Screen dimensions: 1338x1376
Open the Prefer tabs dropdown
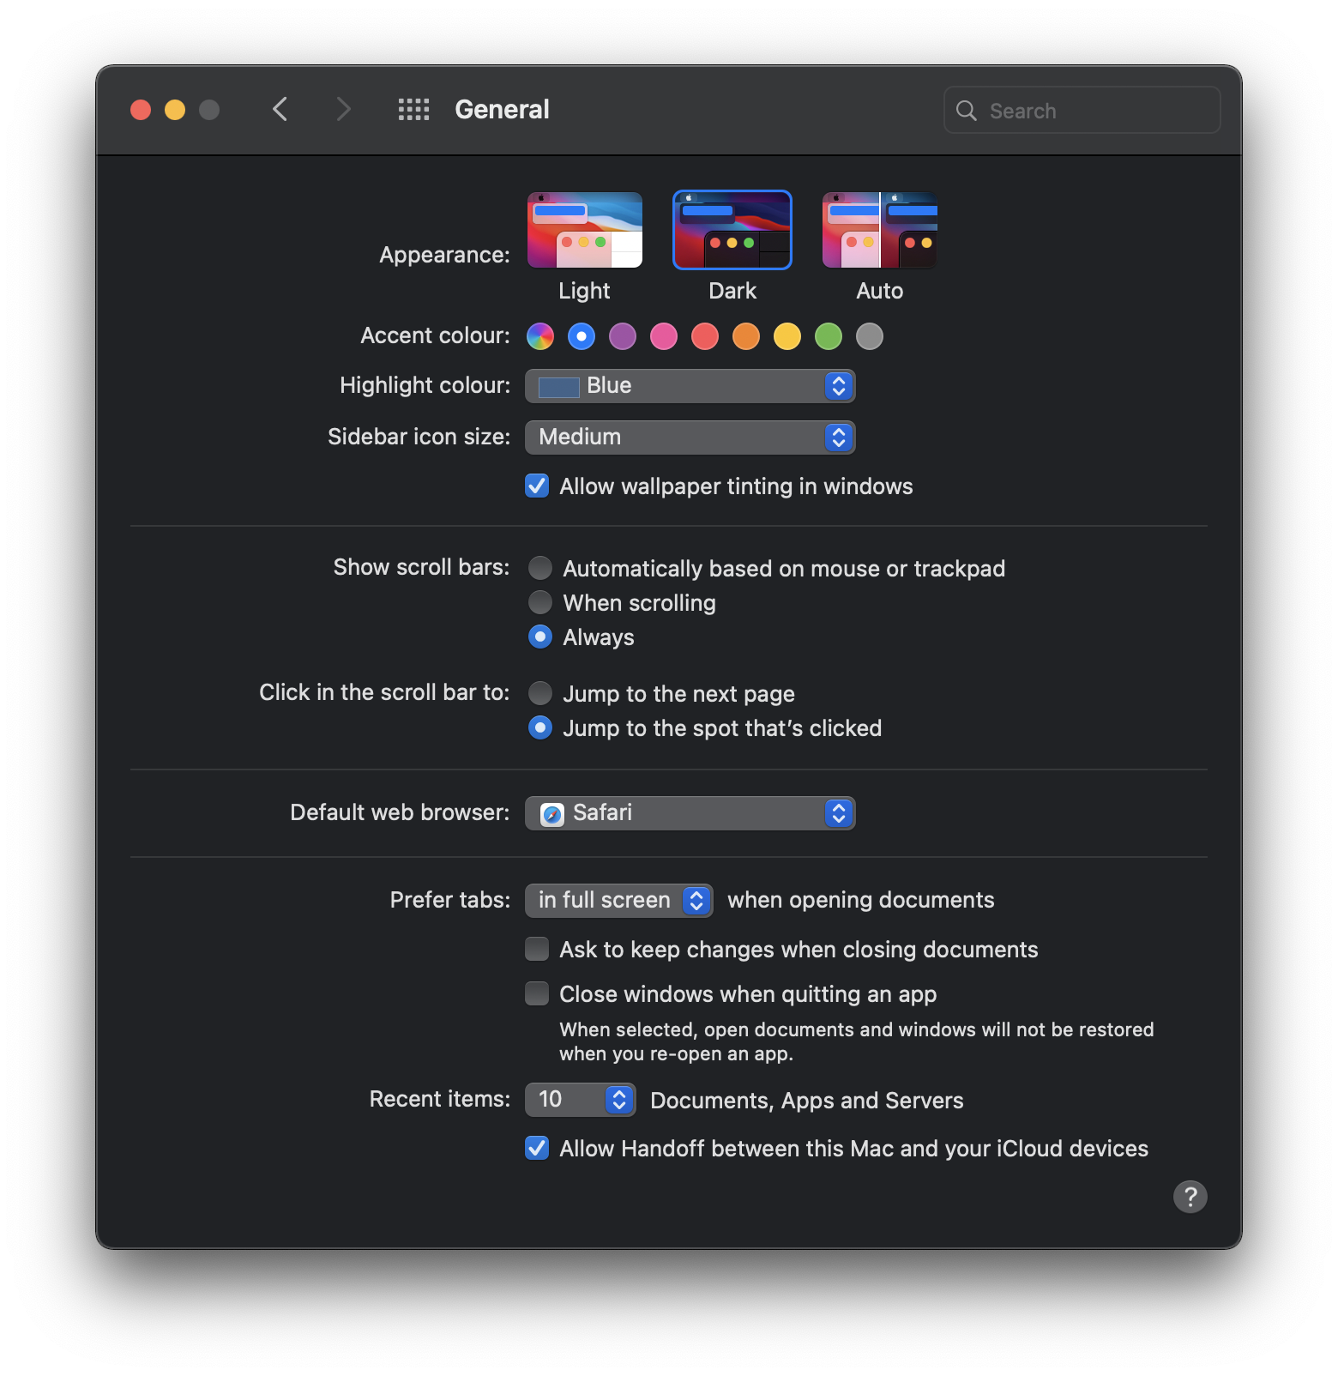(619, 901)
